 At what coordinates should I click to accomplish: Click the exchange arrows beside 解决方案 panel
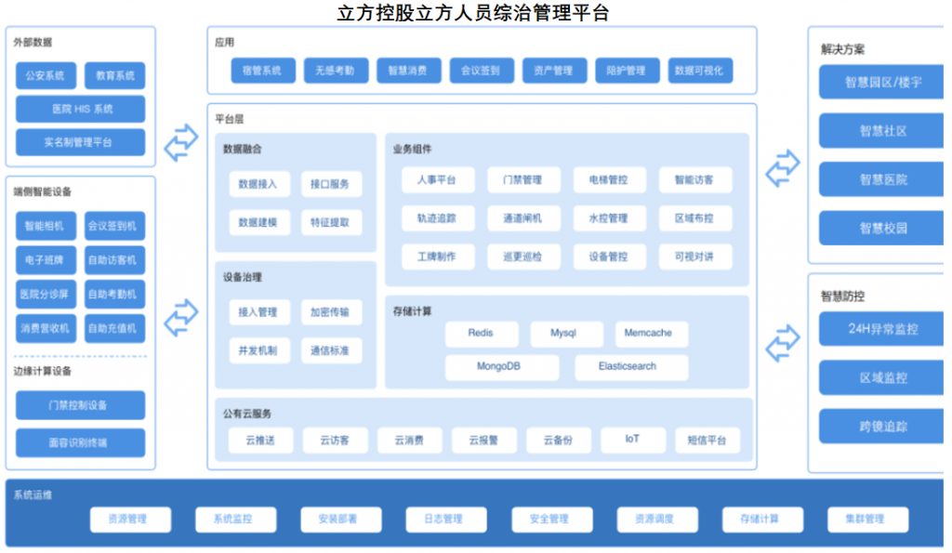coord(782,168)
